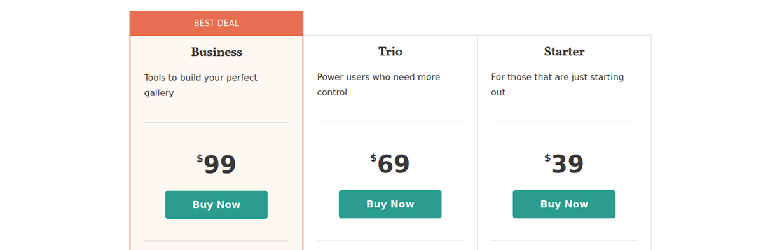The width and height of the screenshot is (763, 250).
Task: Click Buy Now for the Business plan
Action: (x=216, y=205)
